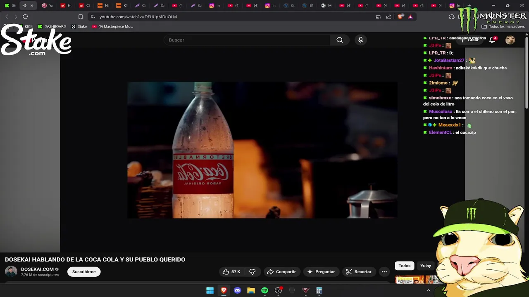Click the Buscar search field
Viewport: 529px width, 297px height.
(247, 40)
